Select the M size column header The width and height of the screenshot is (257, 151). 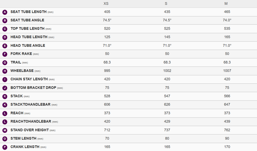click(226, 4)
